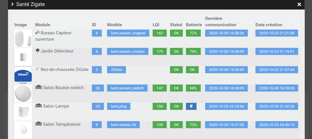Sort by Dernière communication column header
The image size is (312, 139).
221,22
